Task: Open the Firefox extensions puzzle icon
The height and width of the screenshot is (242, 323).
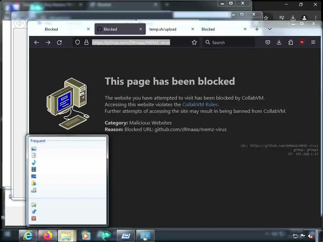Action: pos(291,43)
